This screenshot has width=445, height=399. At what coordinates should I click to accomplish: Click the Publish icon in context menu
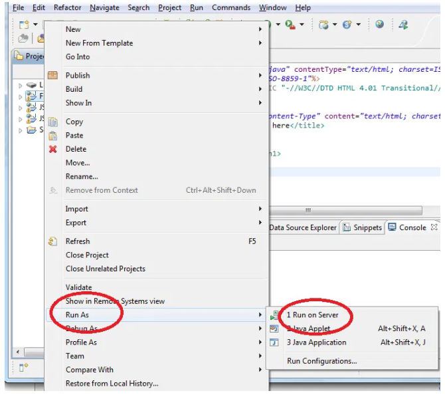(53, 75)
